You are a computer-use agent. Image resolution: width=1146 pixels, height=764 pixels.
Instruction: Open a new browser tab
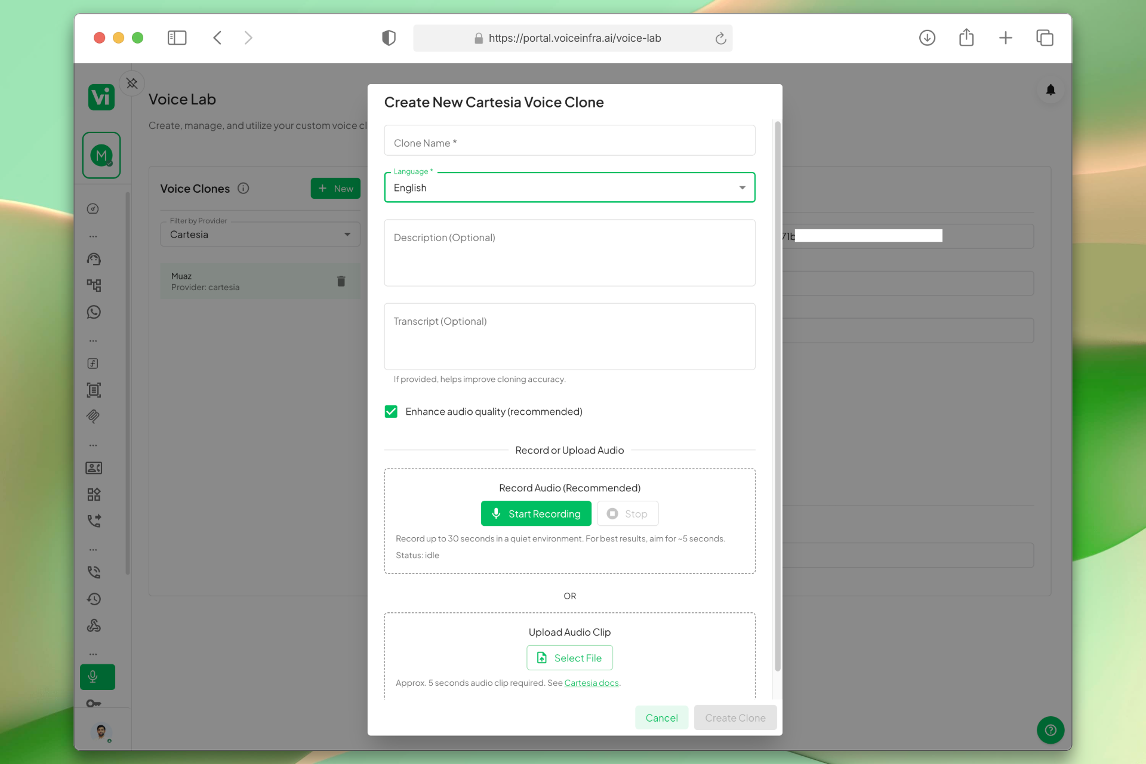point(1006,38)
